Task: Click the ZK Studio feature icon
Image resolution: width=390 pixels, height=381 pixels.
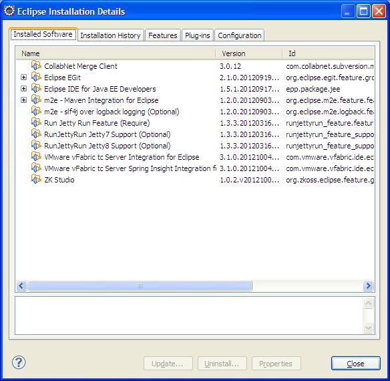Action: coord(36,180)
